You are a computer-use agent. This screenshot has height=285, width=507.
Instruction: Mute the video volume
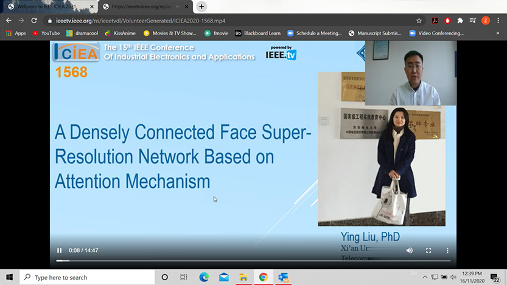[x=410, y=250]
